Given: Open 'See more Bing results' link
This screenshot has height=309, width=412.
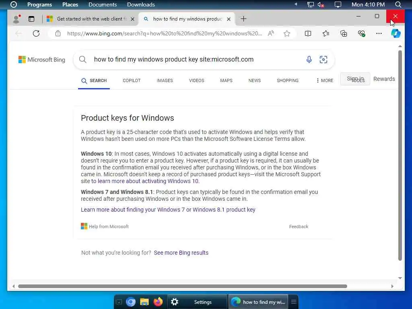Looking at the screenshot, I should coord(181,253).
